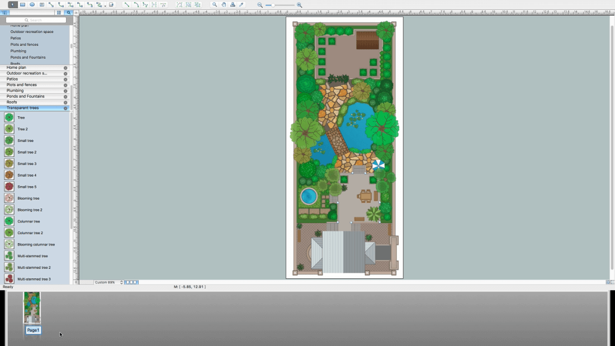Select the magnifier zoom tool in toolbar
The width and height of the screenshot is (615, 346).
coord(215,4)
